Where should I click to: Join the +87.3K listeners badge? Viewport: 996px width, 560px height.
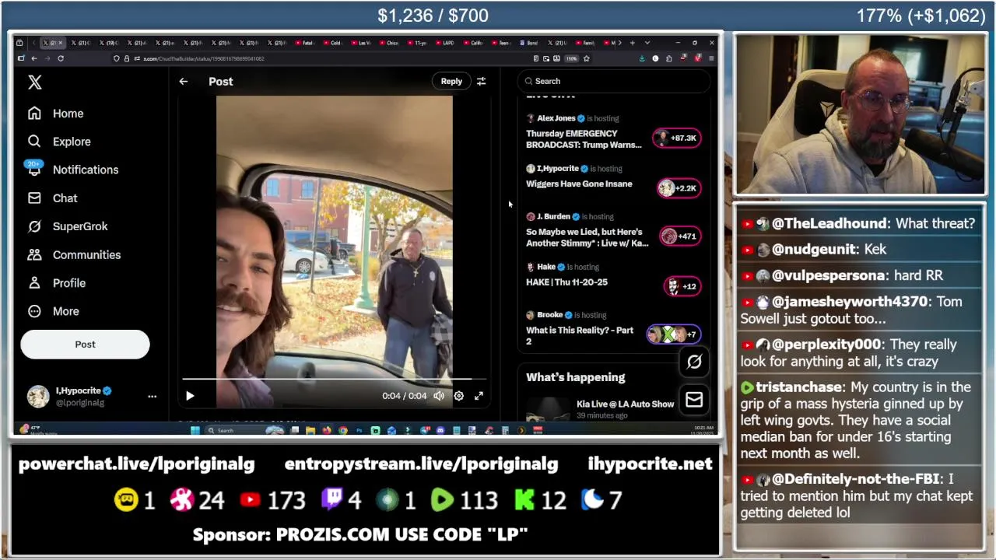click(677, 138)
